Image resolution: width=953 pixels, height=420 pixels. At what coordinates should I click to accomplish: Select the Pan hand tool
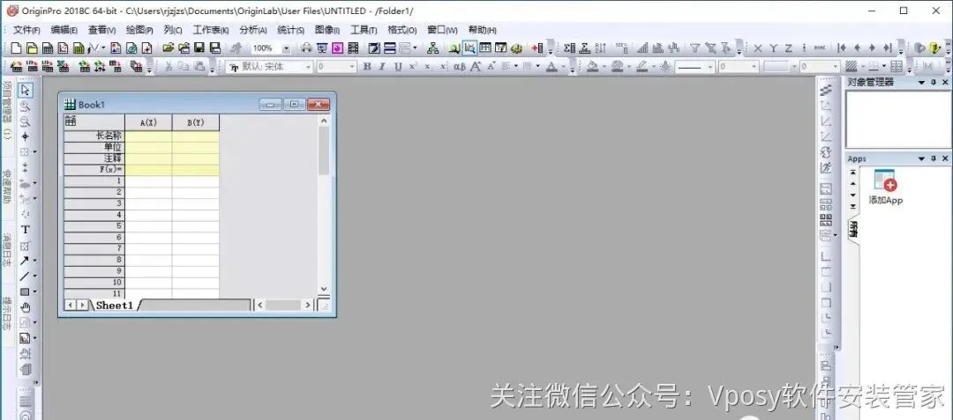coord(25,308)
